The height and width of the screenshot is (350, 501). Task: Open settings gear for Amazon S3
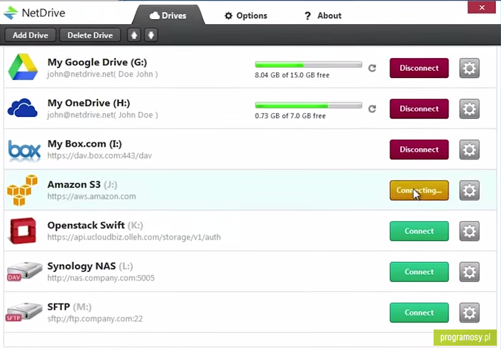coord(469,191)
